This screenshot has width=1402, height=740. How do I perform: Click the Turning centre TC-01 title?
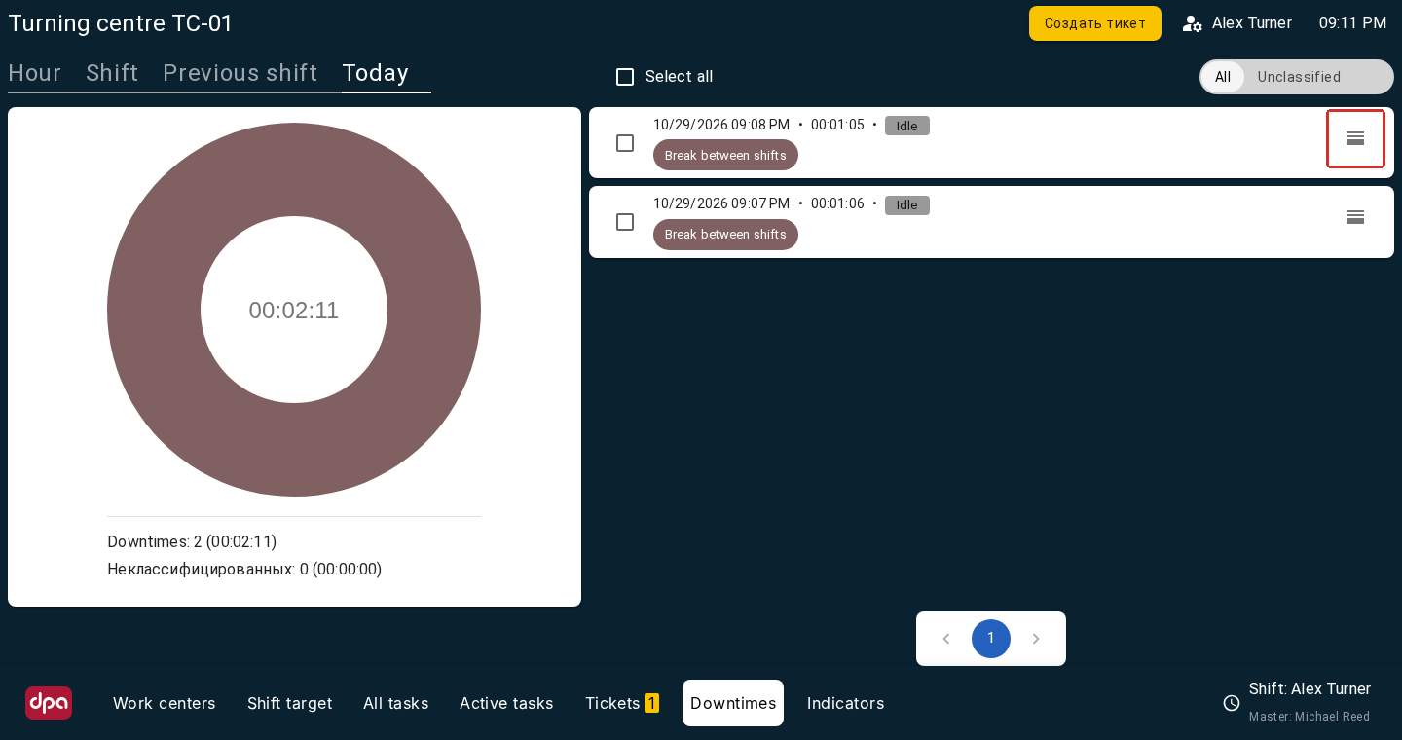tap(121, 23)
